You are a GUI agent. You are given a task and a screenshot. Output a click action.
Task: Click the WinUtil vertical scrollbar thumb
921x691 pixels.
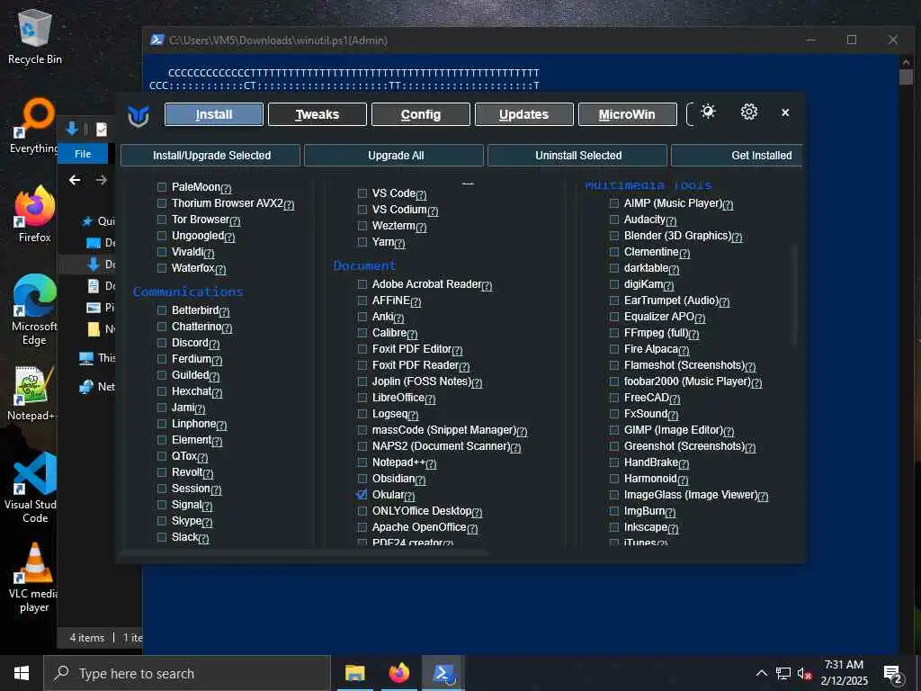pos(795,295)
